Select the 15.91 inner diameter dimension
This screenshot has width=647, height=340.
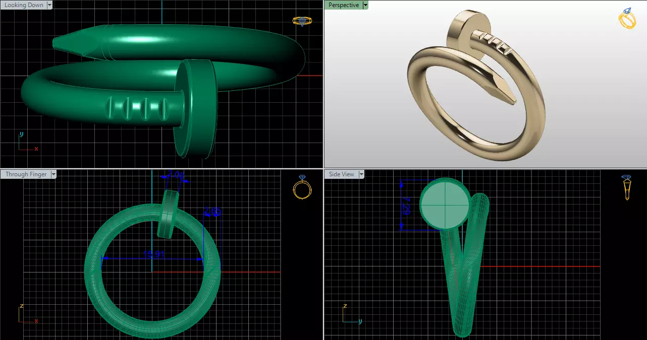[x=154, y=254]
